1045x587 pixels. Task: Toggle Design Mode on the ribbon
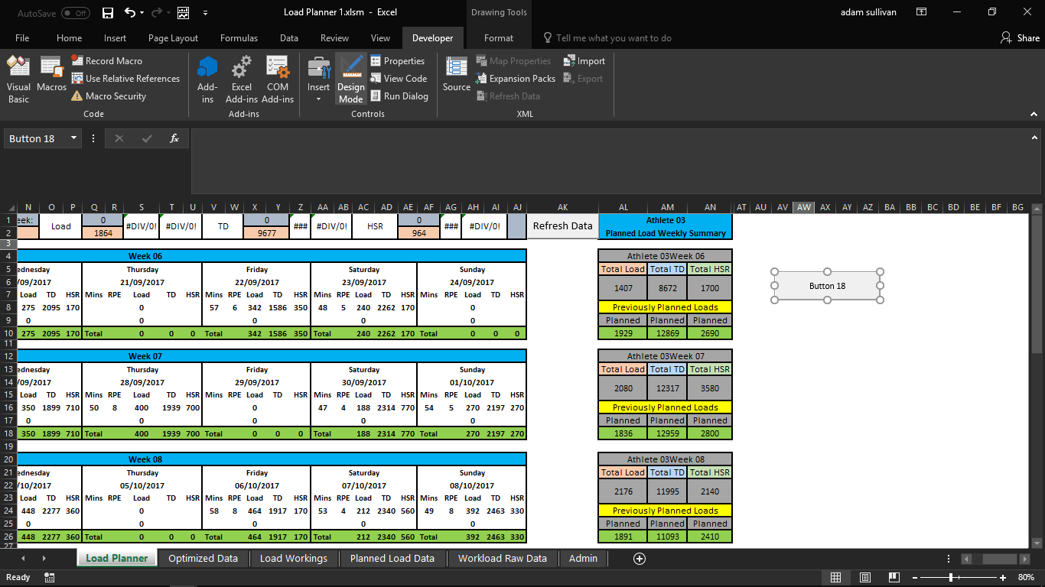351,79
